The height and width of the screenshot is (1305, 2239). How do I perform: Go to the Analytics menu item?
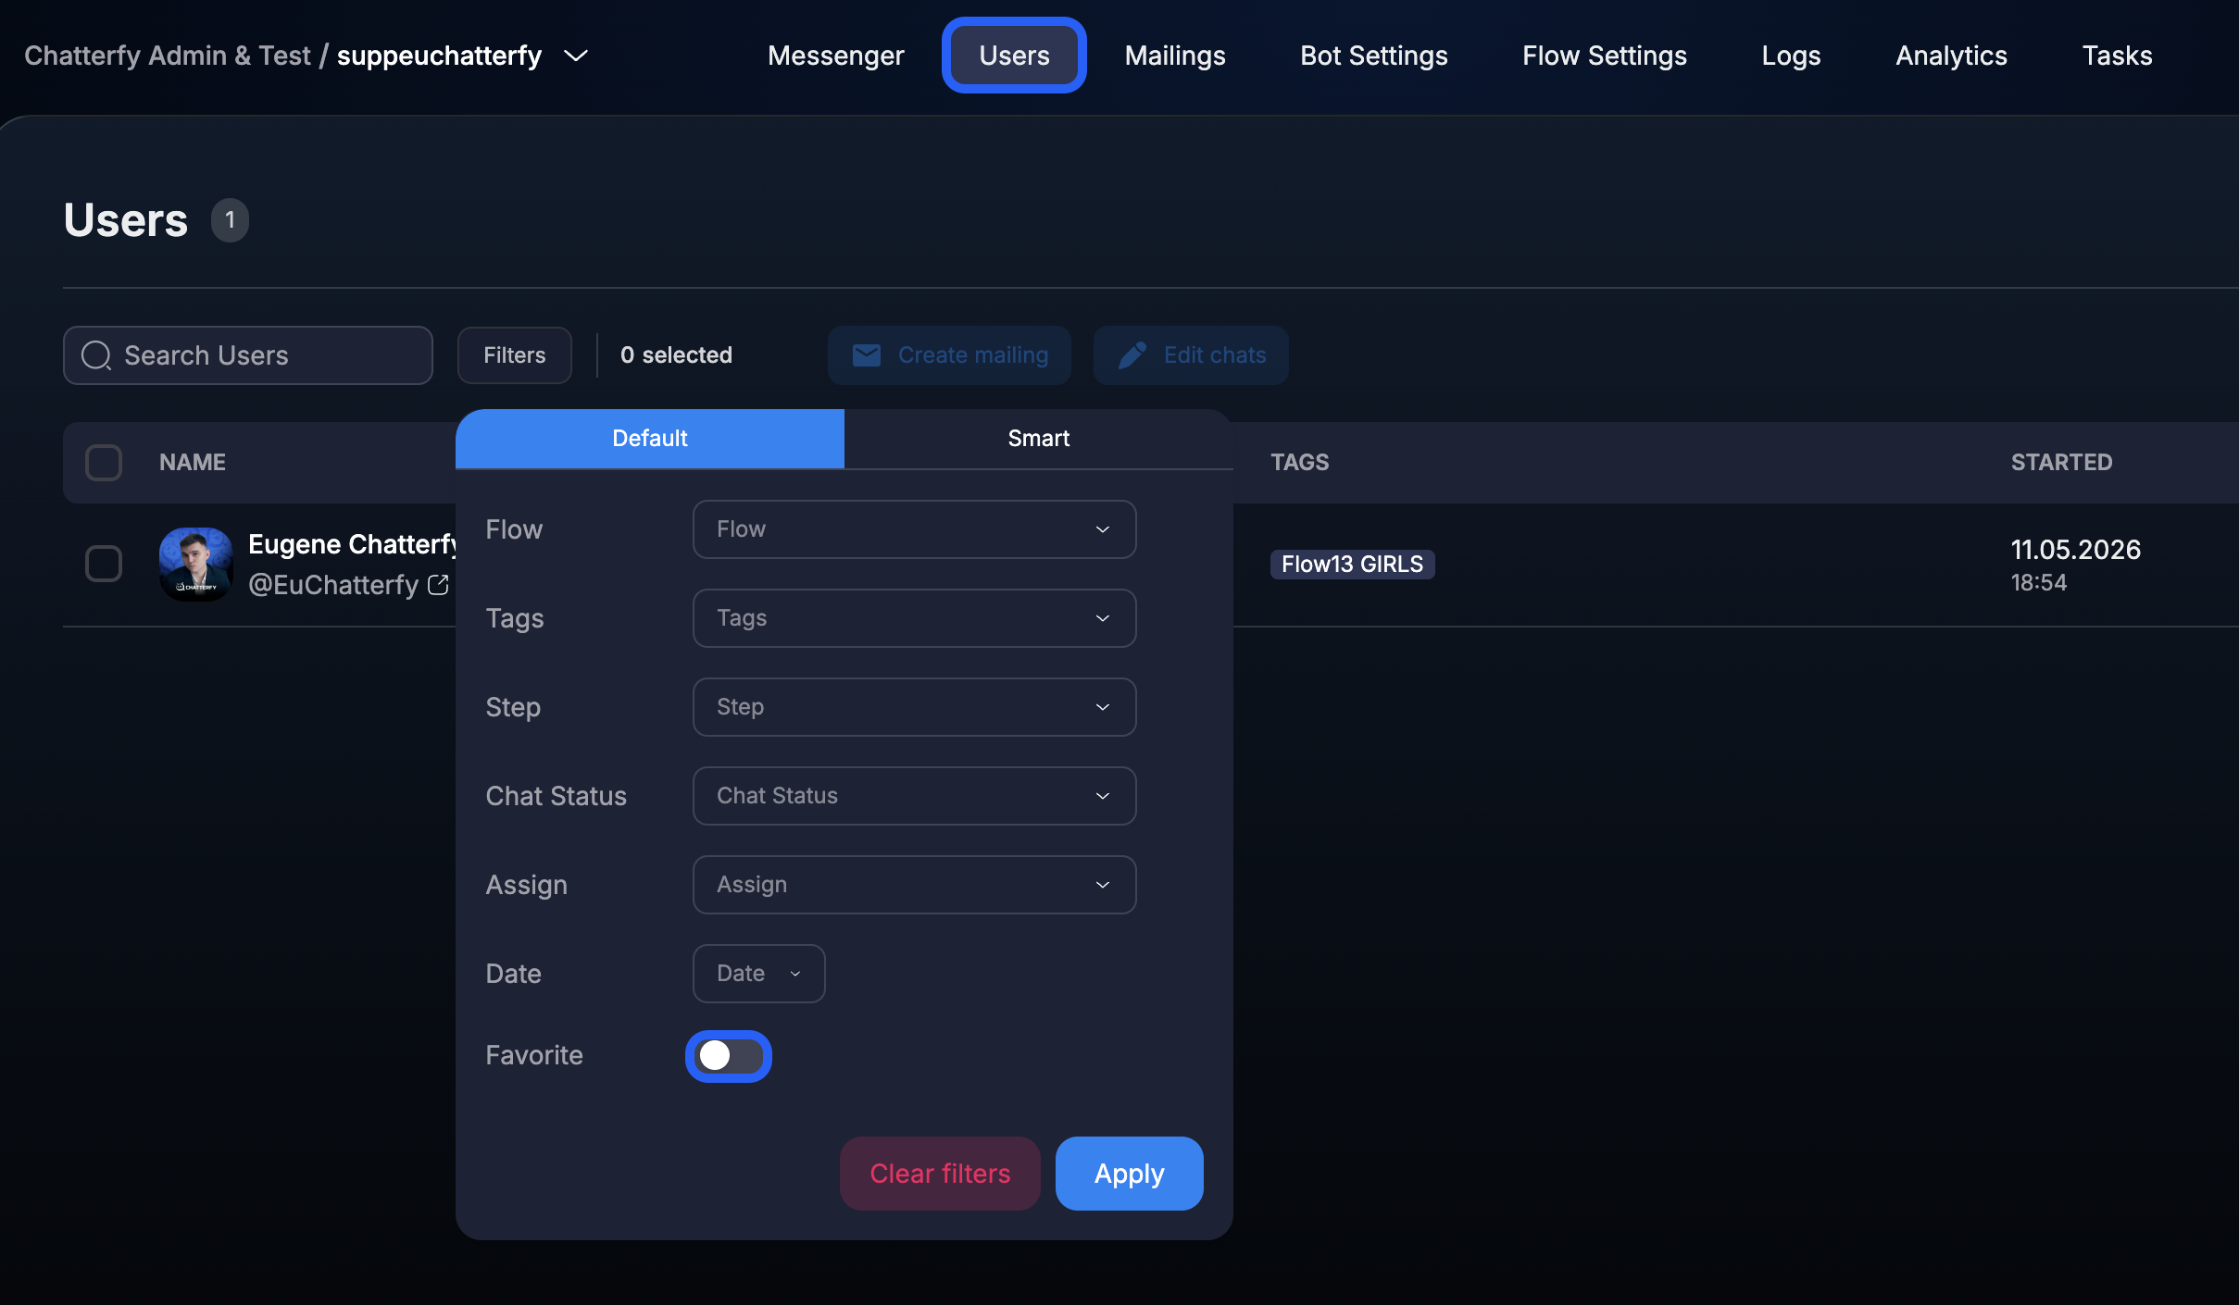1951,56
